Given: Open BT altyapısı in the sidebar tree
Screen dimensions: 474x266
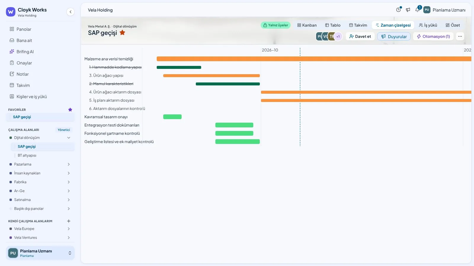Looking at the screenshot, I should (x=43, y=155).
